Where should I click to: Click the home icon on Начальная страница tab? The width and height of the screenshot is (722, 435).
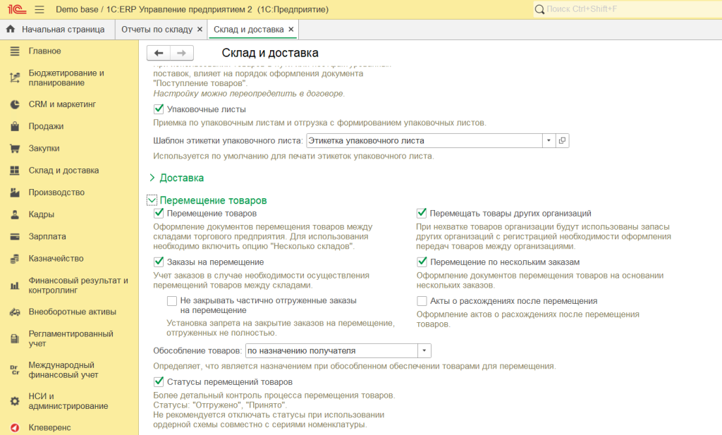pos(11,30)
